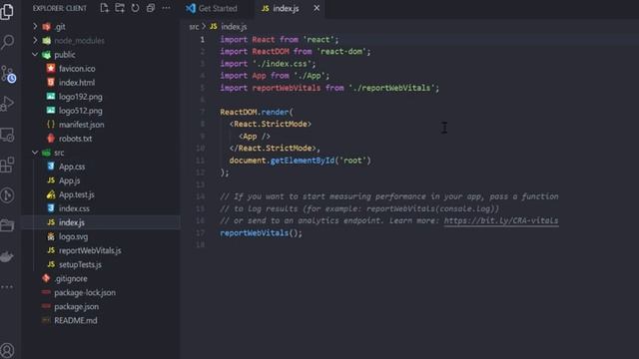Close the index.js tab

tap(317, 8)
